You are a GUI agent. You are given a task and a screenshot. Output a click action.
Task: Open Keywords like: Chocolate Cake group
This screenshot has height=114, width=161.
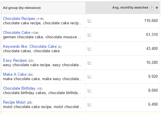(x=30, y=47)
